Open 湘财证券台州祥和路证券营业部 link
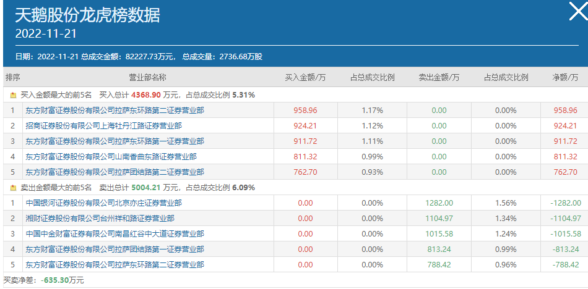The image size is (588, 289). [x=100, y=218]
